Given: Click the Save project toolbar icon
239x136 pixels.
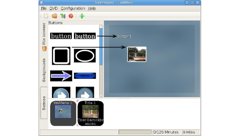Looking at the screenshot, I should (x=62, y=16).
